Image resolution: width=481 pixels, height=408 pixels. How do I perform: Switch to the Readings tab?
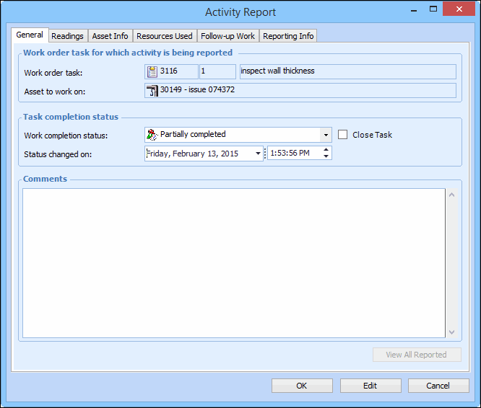point(67,36)
